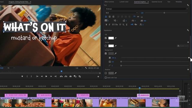This screenshot has height=108, width=192.
Task: Apply Small Caps text style
Action: pyautogui.click(x=116, y=25)
